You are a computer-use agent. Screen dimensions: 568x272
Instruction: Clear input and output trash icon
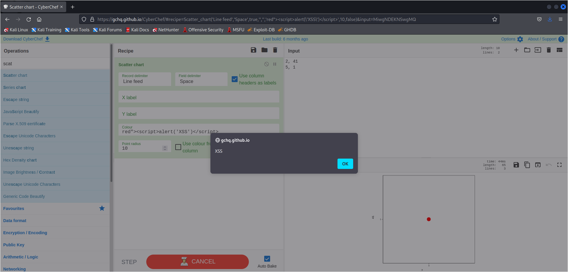549,50
